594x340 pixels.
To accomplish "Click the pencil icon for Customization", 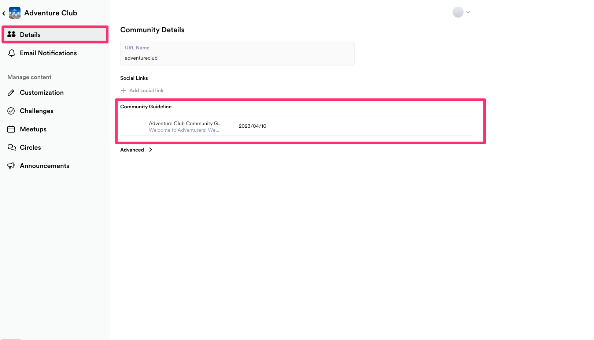I will click(x=11, y=93).
